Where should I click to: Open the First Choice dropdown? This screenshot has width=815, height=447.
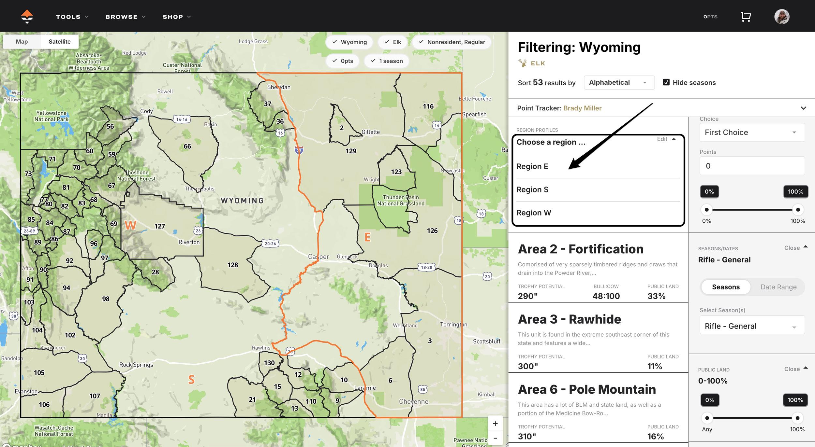click(751, 132)
